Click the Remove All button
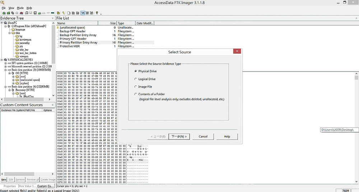Image resolution: width=359 pixels, height=192 pixels. [x=33, y=180]
